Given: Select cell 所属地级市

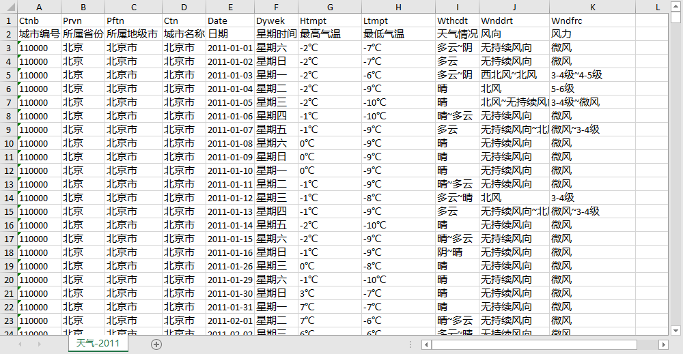Looking at the screenshot, I should coord(134,34).
